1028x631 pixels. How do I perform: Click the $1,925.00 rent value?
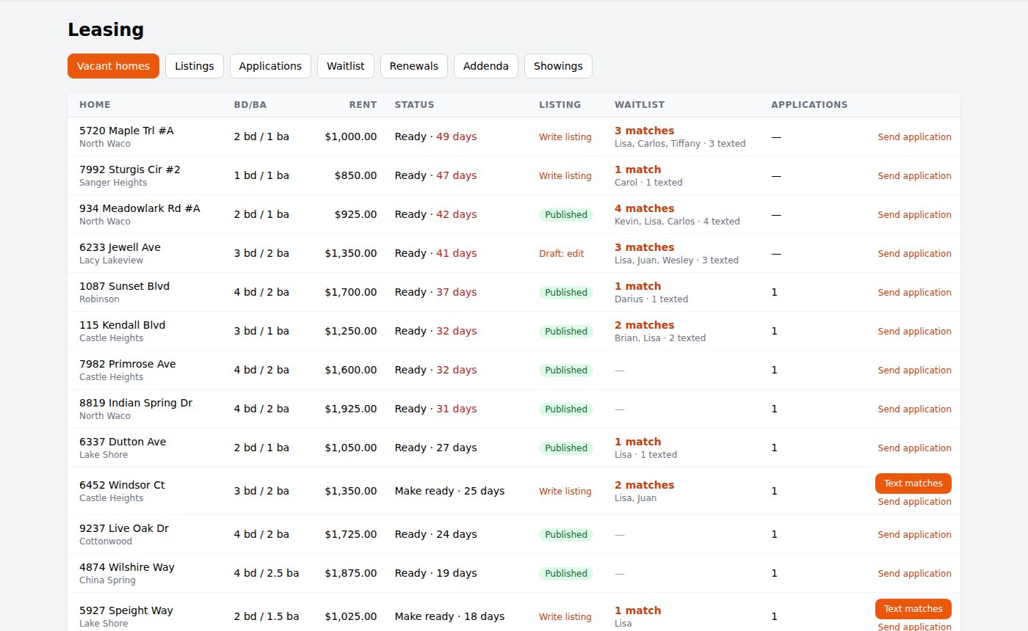(x=351, y=409)
